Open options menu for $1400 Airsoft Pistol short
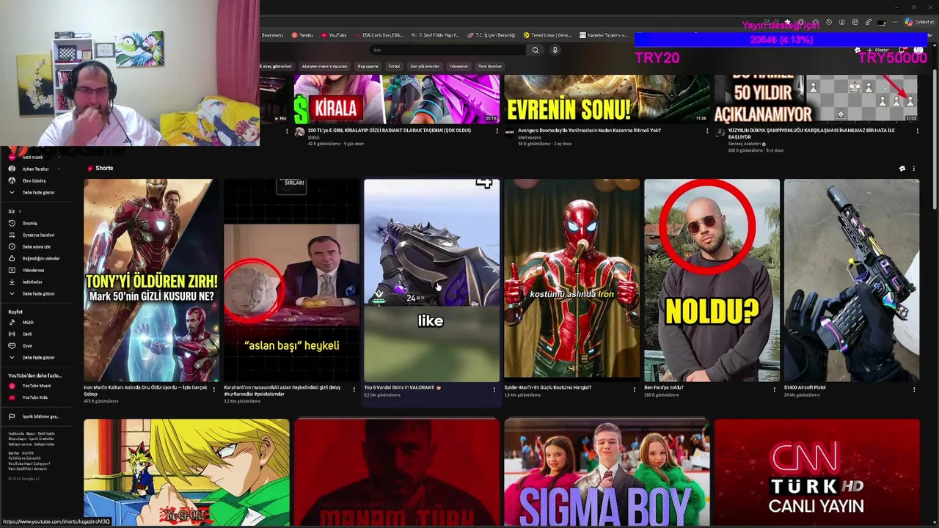Viewport: 939px width, 528px height. [x=914, y=390]
